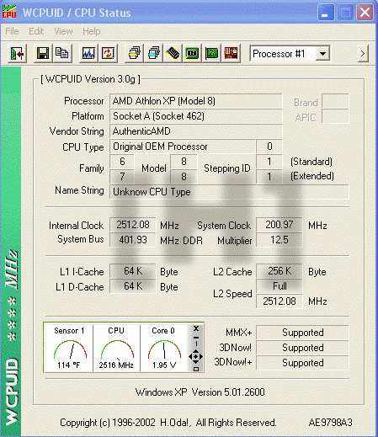Click the Vendor String AuthenticAMD field

(195, 131)
